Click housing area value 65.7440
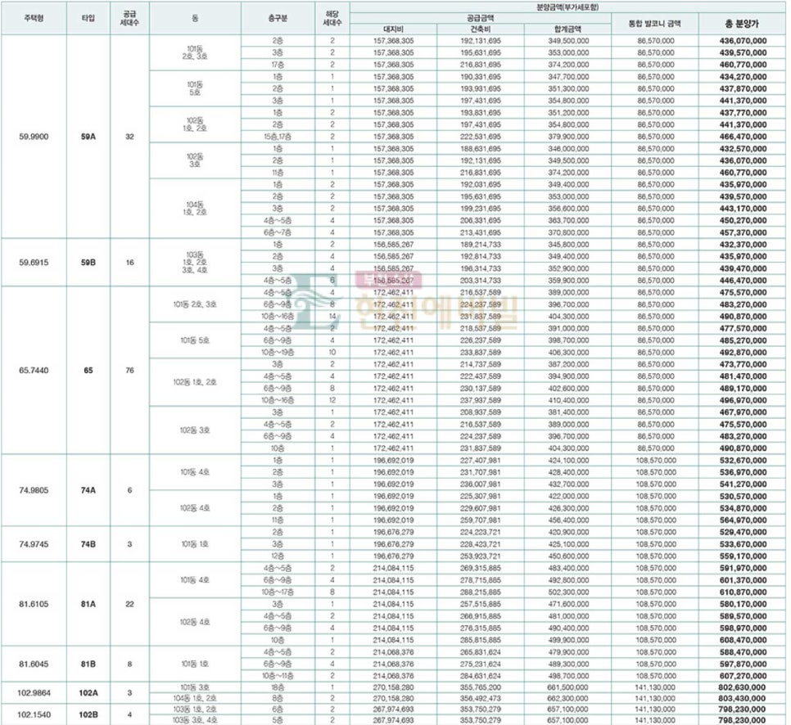This screenshot has width=791, height=725. pyautogui.click(x=34, y=370)
